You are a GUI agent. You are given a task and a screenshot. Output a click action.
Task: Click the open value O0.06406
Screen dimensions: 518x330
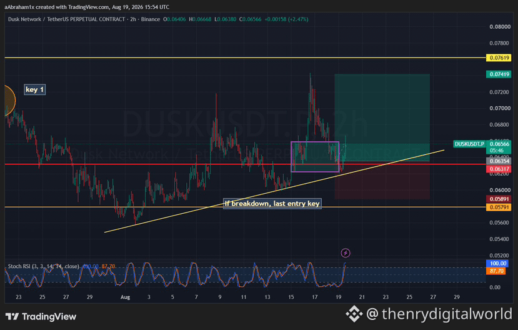click(175, 19)
